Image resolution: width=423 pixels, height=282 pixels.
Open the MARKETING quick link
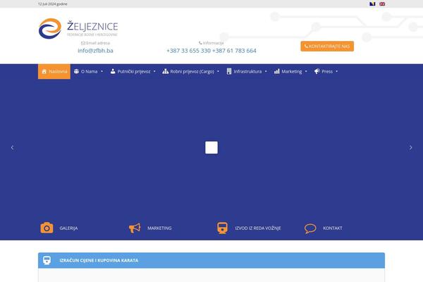(159, 228)
